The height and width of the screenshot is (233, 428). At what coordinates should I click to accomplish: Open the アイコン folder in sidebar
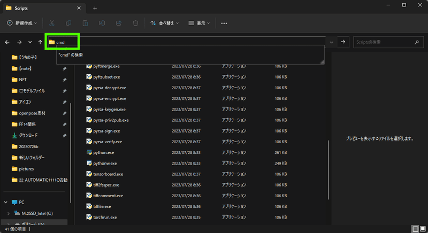tap(22, 102)
